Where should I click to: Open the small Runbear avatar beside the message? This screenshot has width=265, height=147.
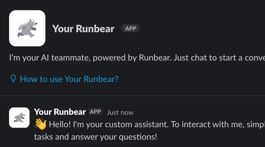[19, 117]
